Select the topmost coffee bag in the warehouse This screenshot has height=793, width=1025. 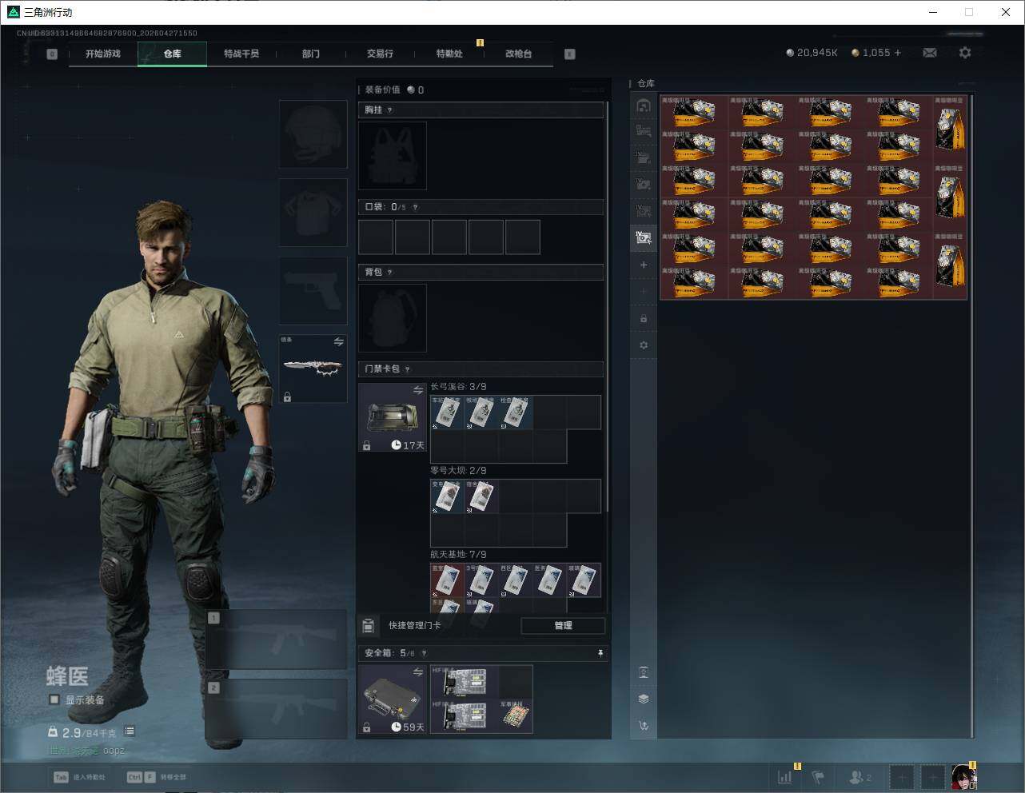tap(950, 129)
